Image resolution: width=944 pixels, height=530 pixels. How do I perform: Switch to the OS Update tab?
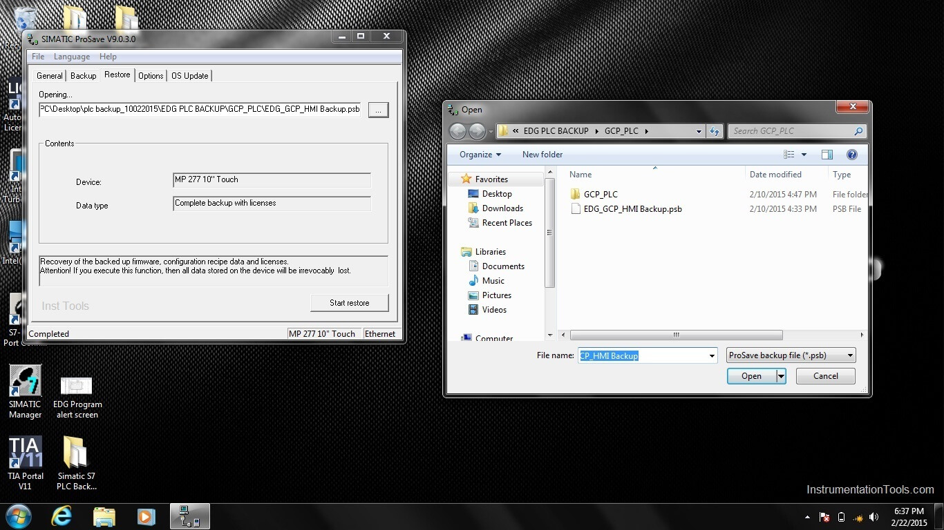click(189, 76)
